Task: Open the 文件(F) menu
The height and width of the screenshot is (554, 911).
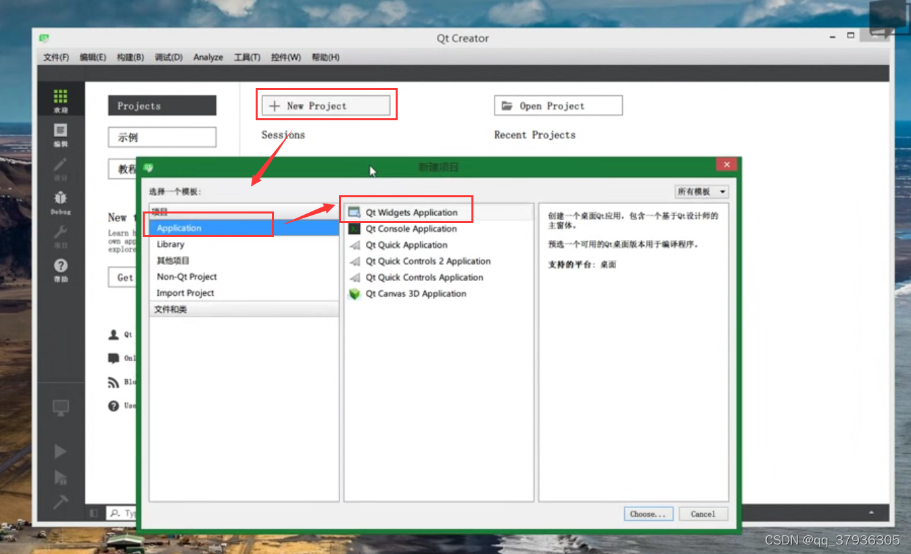Action: (56, 57)
